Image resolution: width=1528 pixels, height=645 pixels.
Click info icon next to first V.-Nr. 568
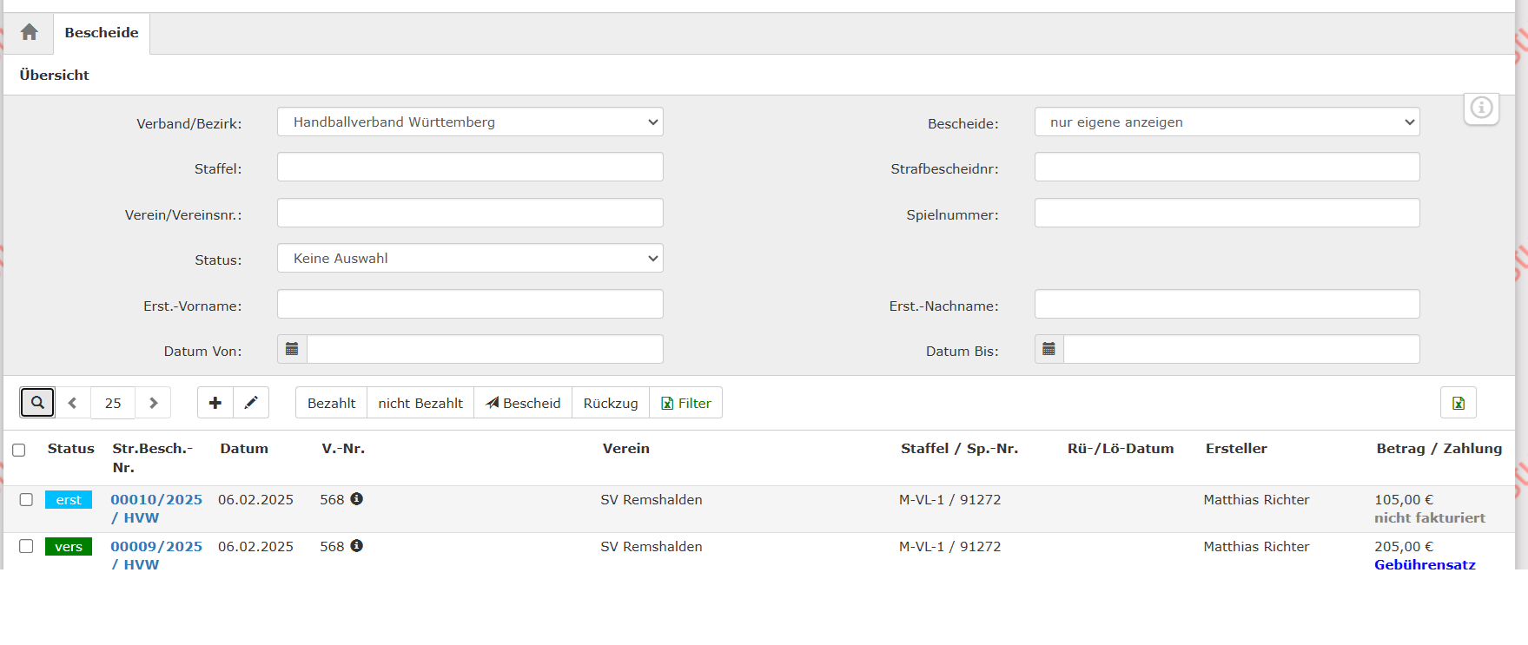click(356, 499)
